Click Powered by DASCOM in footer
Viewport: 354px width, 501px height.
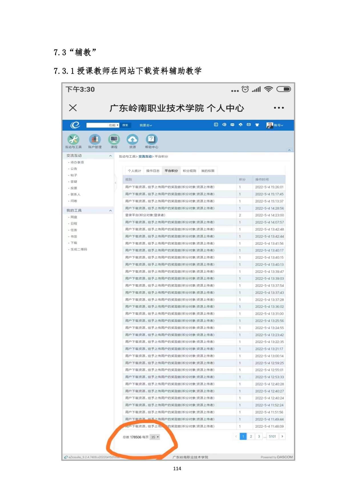(x=277, y=457)
